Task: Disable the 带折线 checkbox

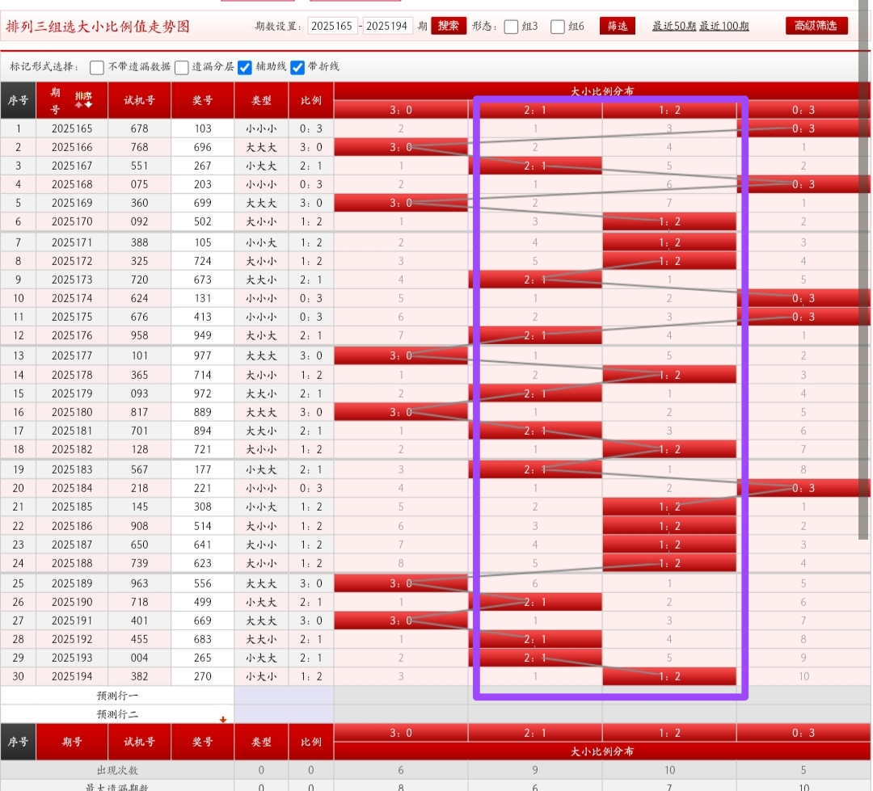Action: pyautogui.click(x=297, y=67)
